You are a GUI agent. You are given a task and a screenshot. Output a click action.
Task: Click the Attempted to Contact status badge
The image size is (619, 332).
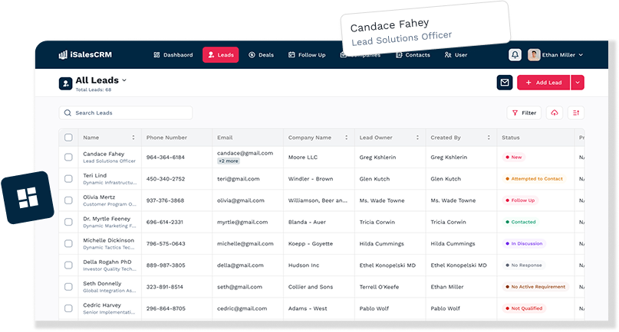coord(534,179)
